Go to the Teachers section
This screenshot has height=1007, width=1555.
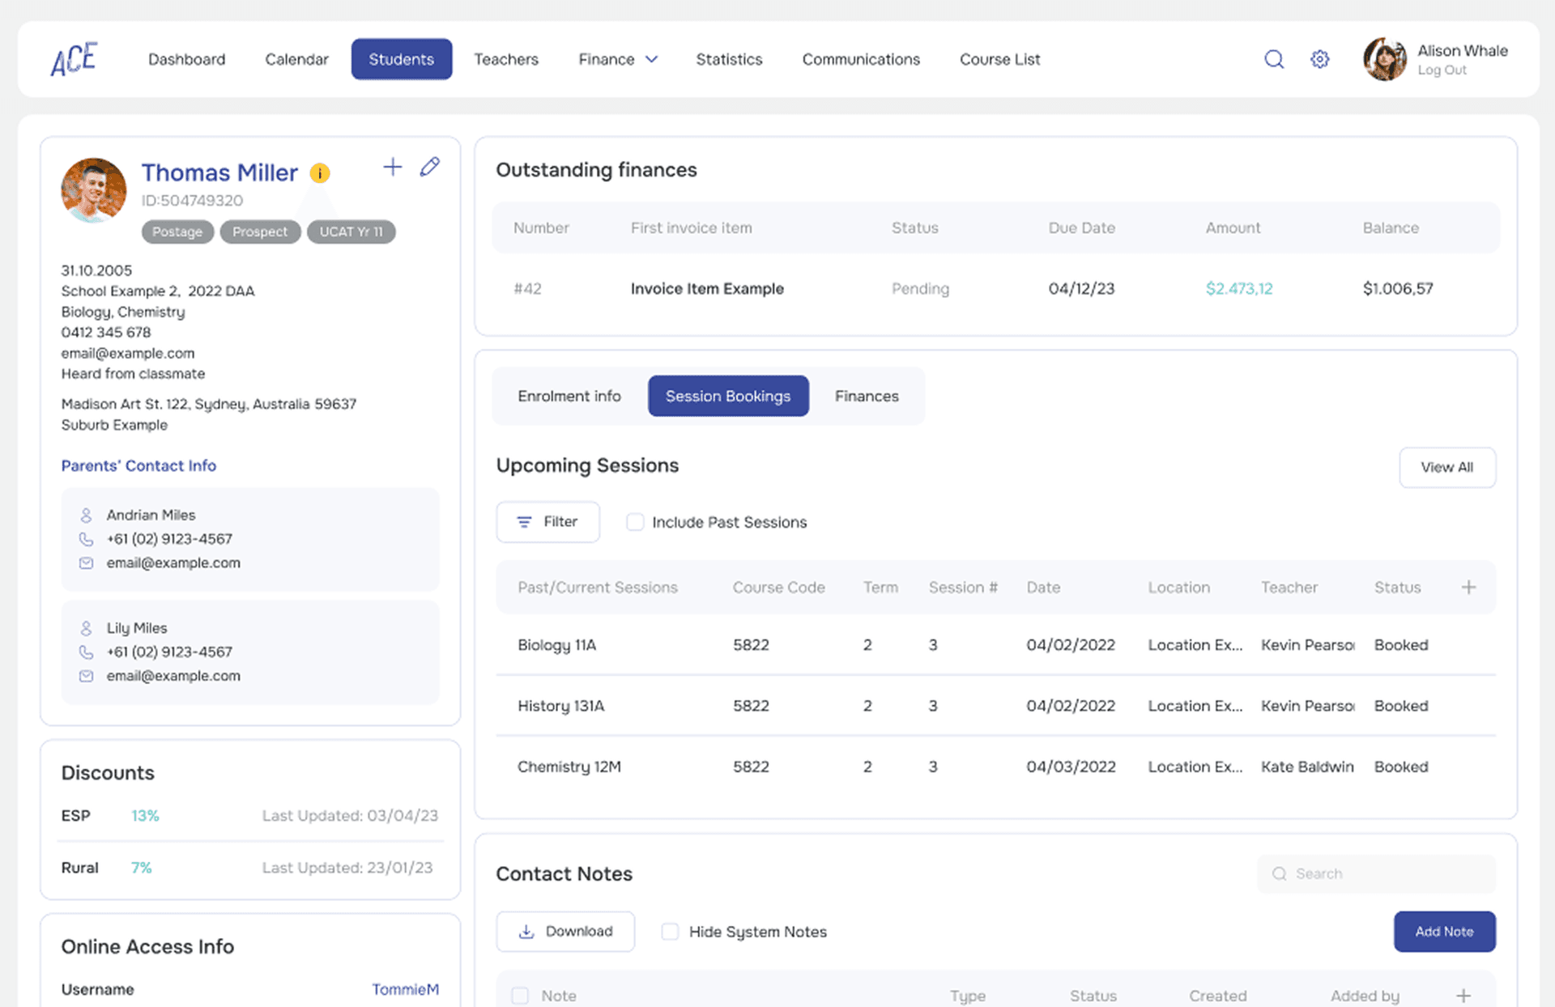(505, 58)
